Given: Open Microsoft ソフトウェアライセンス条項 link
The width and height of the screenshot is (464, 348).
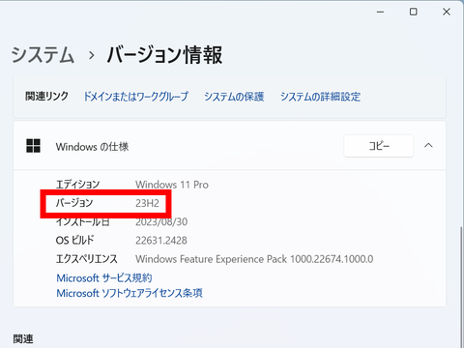Looking at the screenshot, I should tap(130, 293).
